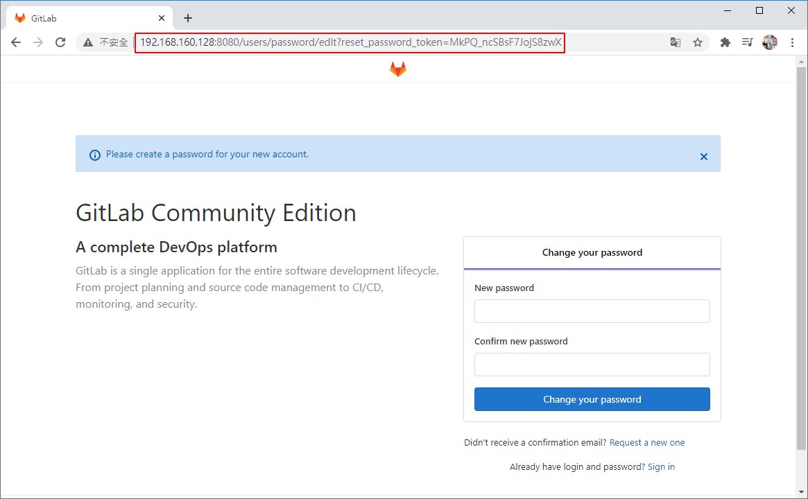Image resolution: width=808 pixels, height=499 pixels.
Task: Click the browser back arrow
Action: (16, 42)
